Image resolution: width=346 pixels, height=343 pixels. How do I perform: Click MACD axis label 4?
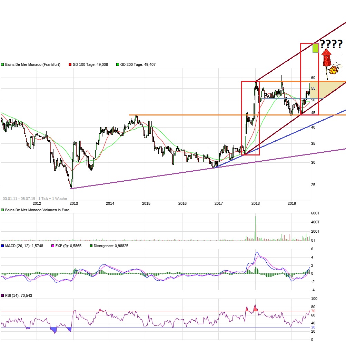(312, 258)
